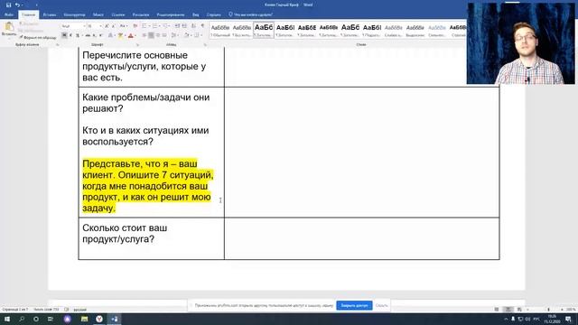Apply the Обычный style
This screenshot has height=325, width=578.
tap(220, 30)
